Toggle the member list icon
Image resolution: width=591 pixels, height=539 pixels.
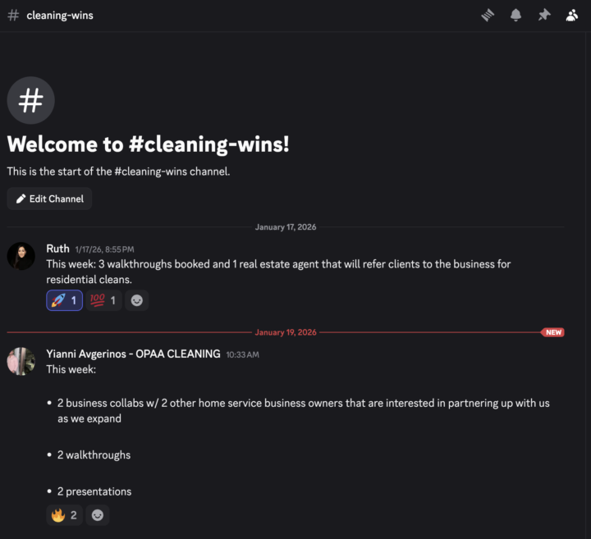[x=572, y=16]
